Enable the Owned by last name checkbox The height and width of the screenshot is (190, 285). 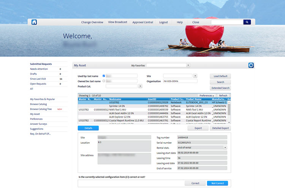click(x=104, y=81)
